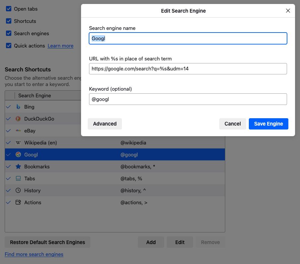Select the Tabs search shortcut icon
The width and height of the screenshot is (300, 264).
pyautogui.click(x=18, y=178)
